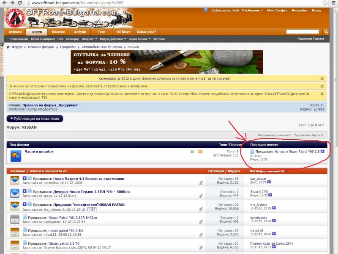Expand the Форум Действия menu
338x254 pixels.
113,39
